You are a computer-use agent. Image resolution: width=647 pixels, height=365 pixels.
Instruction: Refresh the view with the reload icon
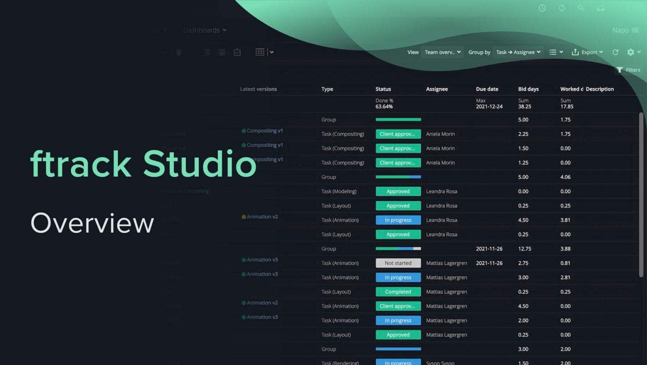(x=615, y=52)
